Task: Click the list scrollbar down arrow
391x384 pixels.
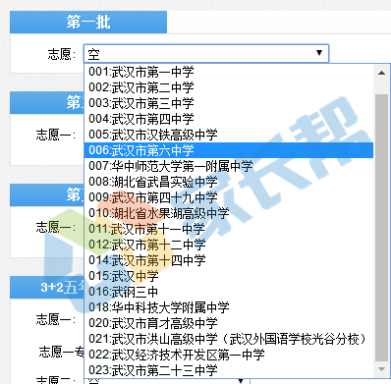Action: click(381, 369)
